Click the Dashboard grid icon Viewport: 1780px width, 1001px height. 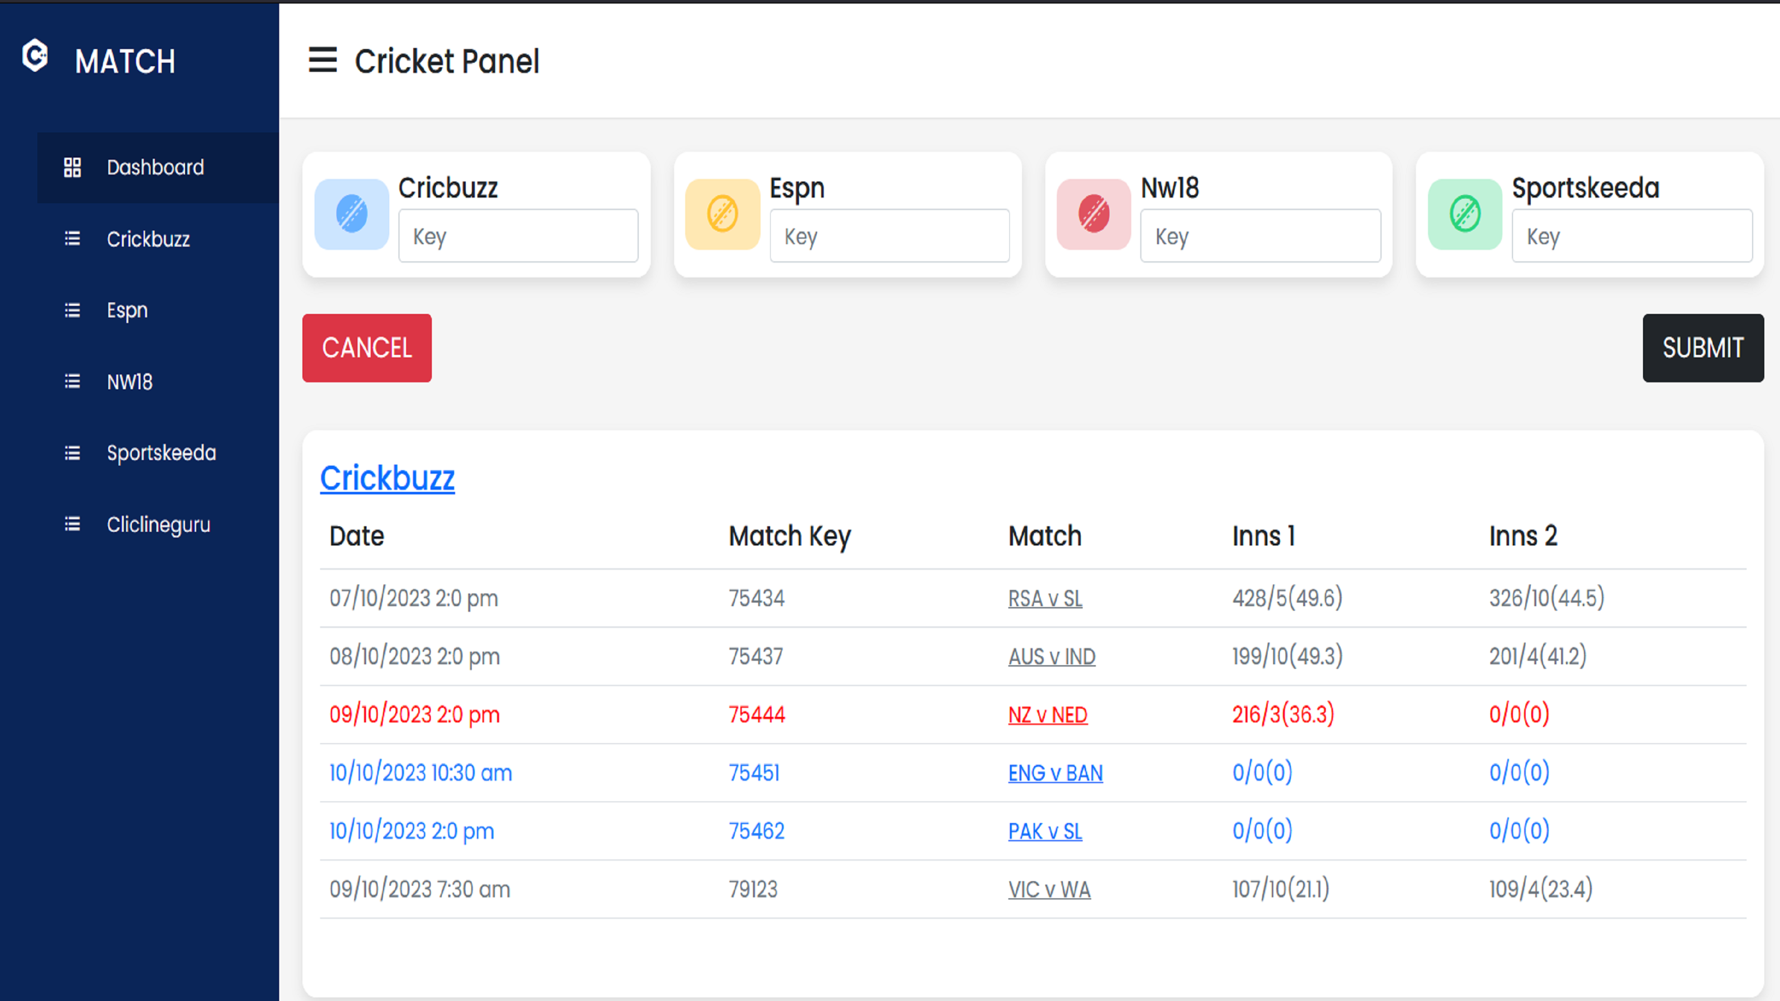point(72,167)
